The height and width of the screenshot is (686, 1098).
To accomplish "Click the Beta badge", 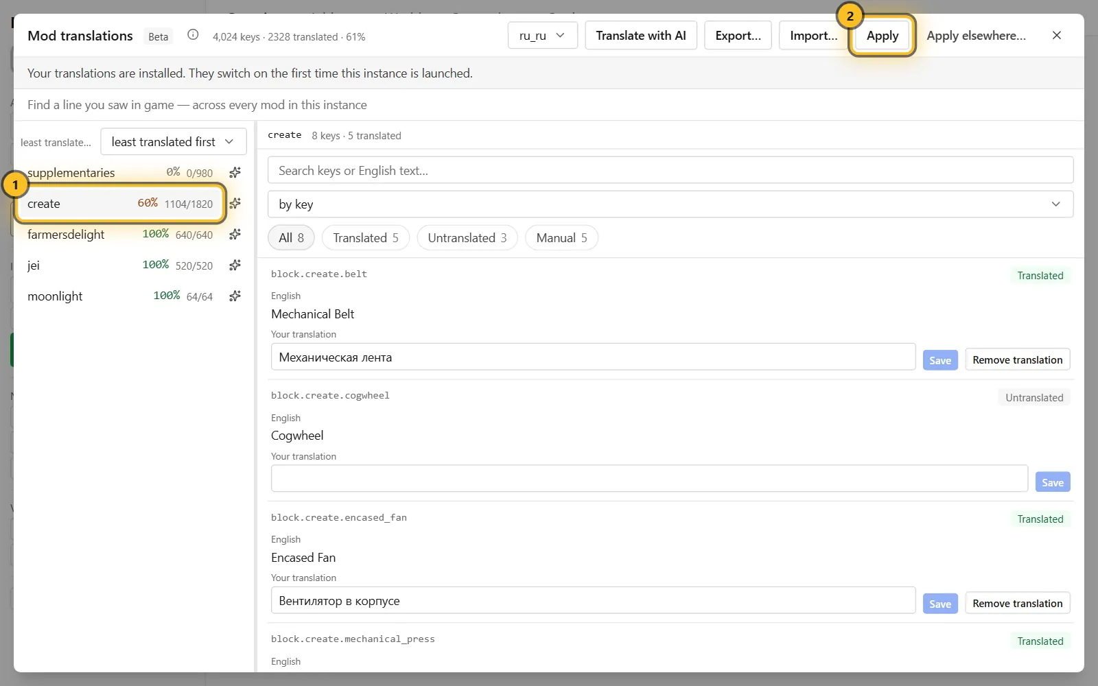I will click(158, 36).
